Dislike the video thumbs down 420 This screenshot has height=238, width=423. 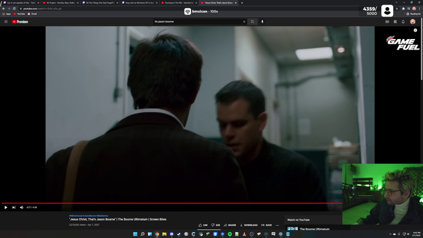tap(215, 225)
